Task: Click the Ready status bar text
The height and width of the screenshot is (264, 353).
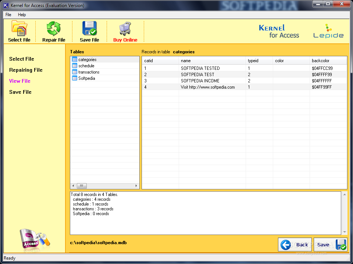Action: 10,258
